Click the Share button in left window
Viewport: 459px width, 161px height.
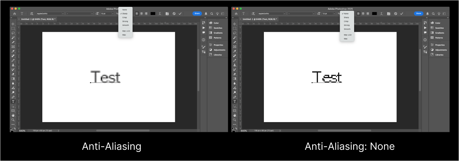(x=197, y=13)
